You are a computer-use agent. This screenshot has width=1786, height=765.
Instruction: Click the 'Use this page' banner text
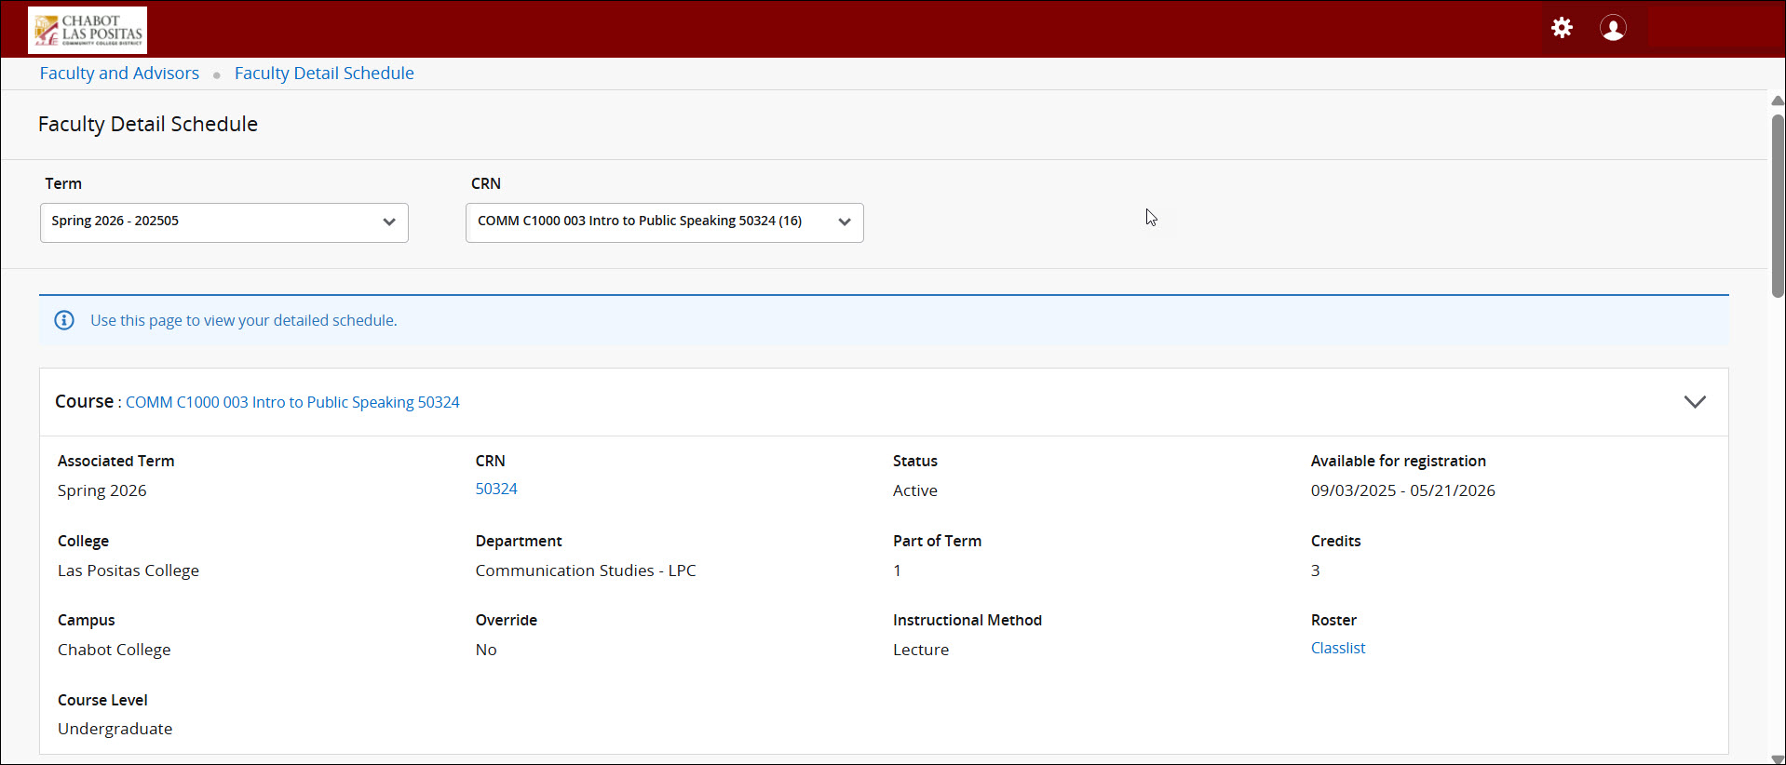click(x=244, y=320)
